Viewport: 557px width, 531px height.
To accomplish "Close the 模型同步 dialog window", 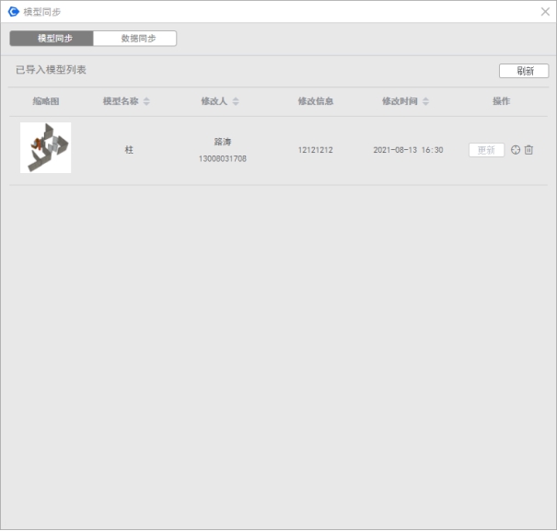I will point(544,12).
